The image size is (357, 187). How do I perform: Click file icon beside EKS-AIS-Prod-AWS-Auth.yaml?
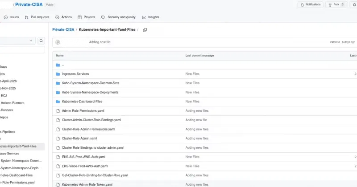(x=58, y=157)
